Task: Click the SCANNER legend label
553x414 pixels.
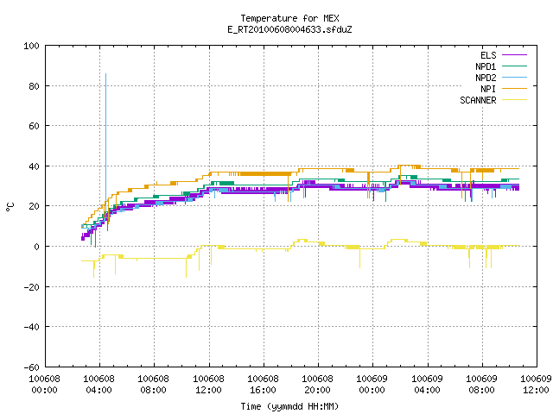Action: [478, 100]
